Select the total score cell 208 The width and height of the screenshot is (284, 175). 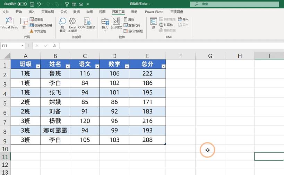point(147,140)
